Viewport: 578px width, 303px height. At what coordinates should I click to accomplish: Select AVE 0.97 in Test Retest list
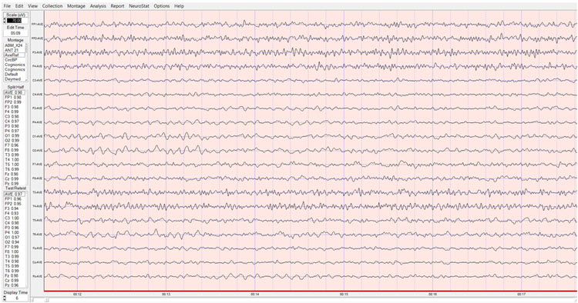point(15,194)
